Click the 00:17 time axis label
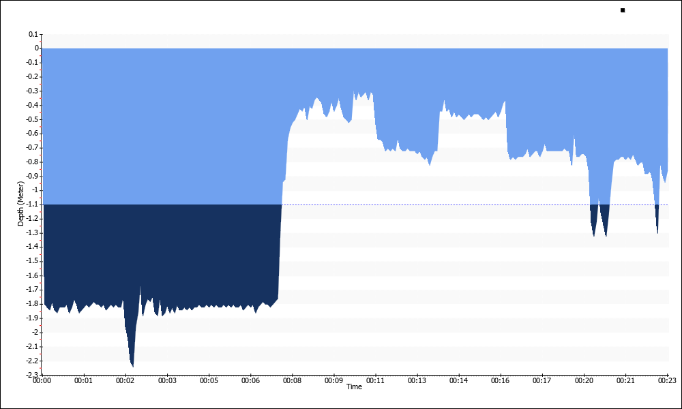Screen dimensions: 682x409 click(x=542, y=381)
